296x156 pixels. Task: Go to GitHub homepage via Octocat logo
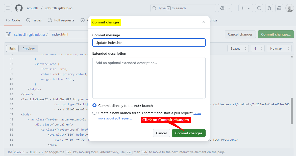[19, 8]
